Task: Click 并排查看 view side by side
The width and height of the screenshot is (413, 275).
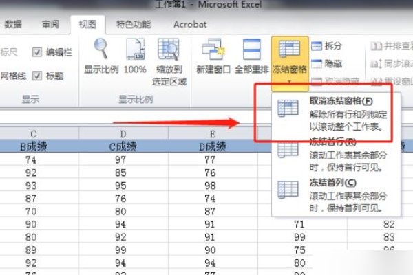Action: click(x=392, y=46)
